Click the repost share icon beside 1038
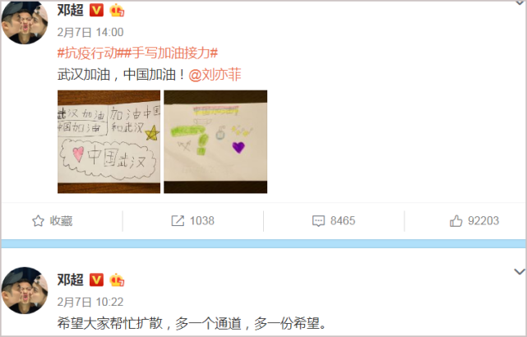 click(178, 221)
